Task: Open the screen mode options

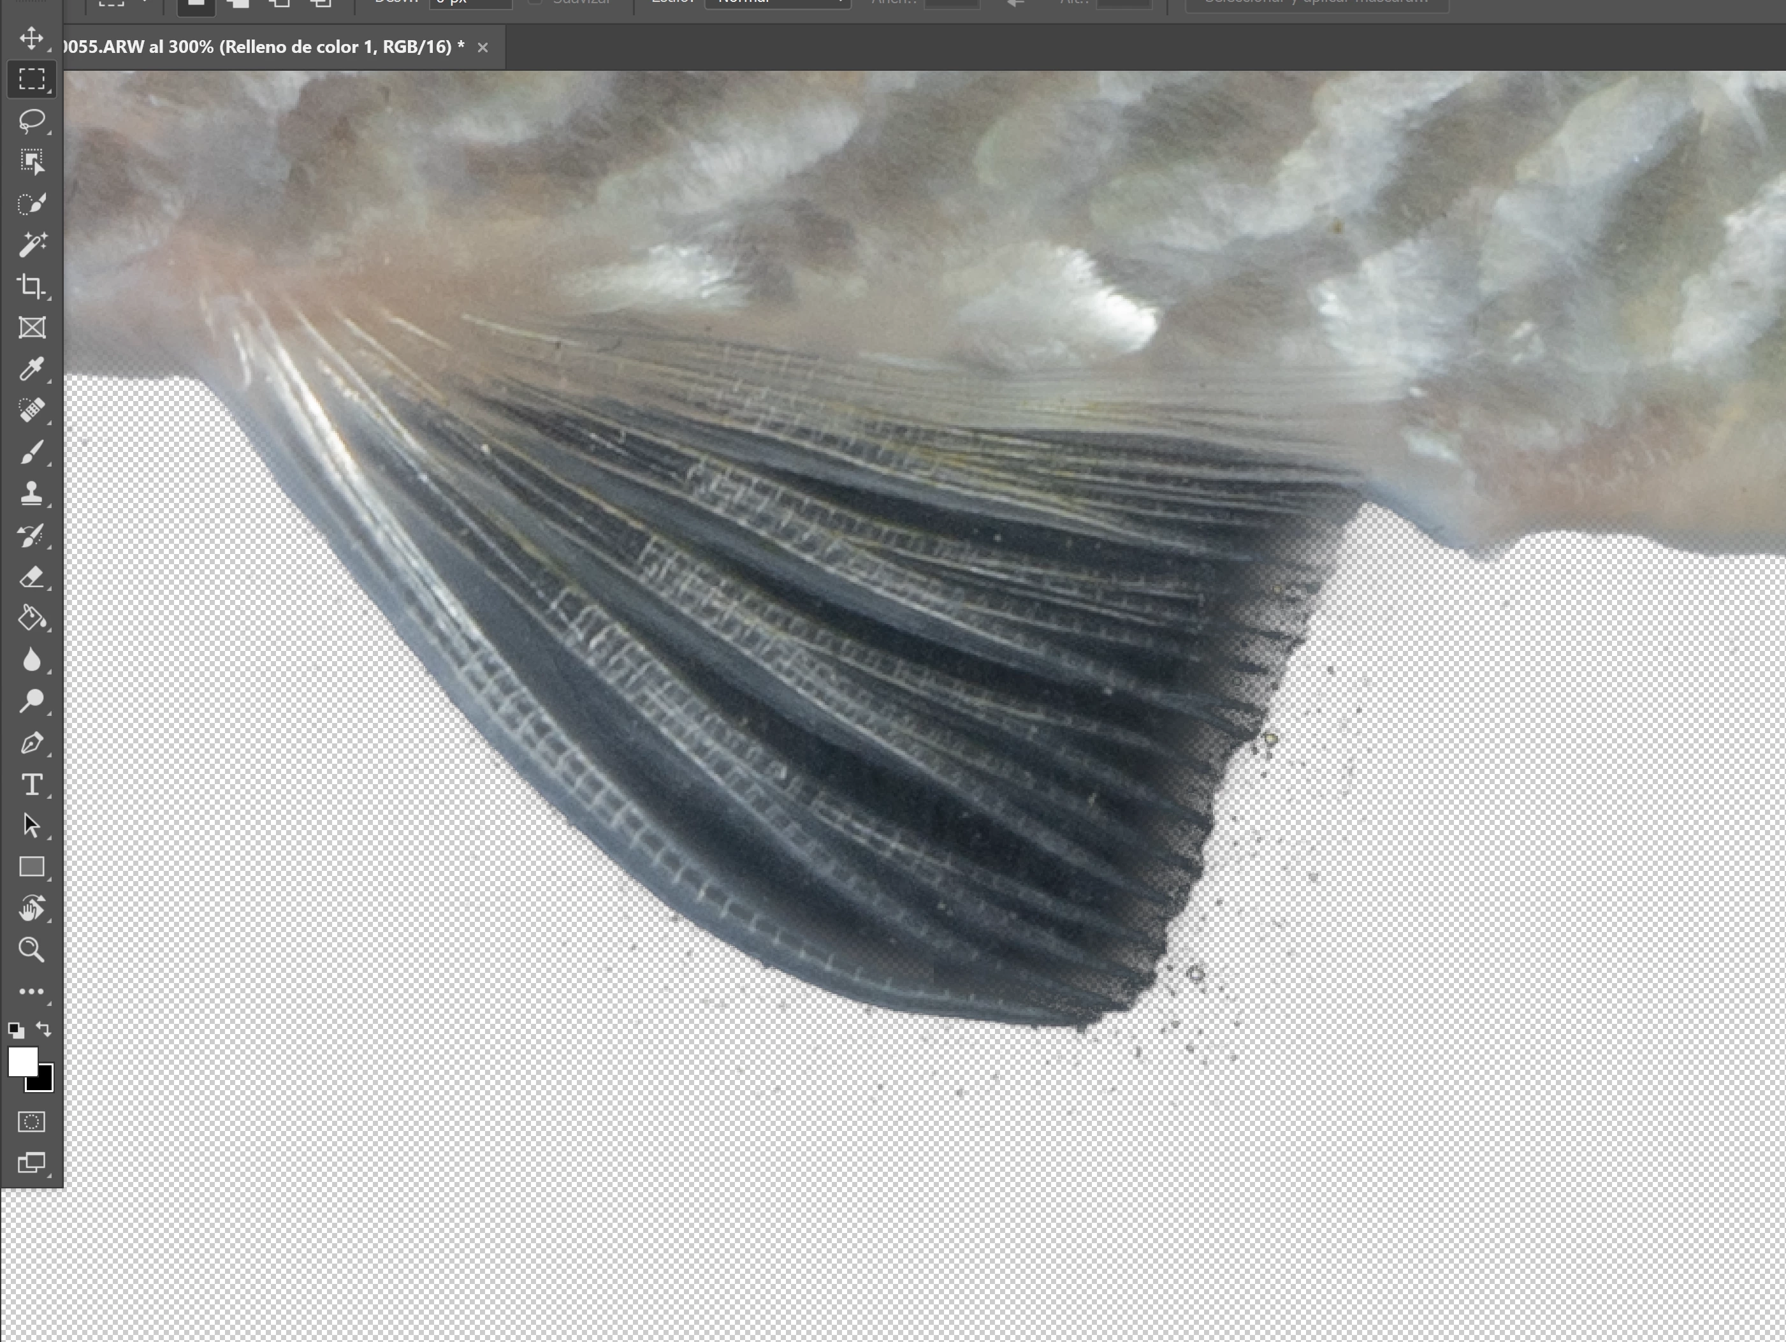Action: [31, 1163]
